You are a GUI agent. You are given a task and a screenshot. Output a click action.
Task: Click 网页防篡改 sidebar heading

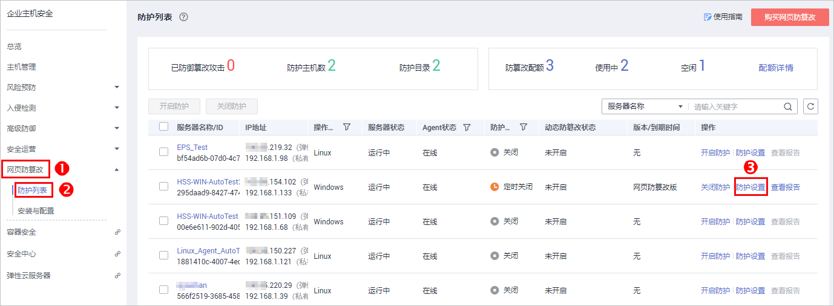coord(25,169)
